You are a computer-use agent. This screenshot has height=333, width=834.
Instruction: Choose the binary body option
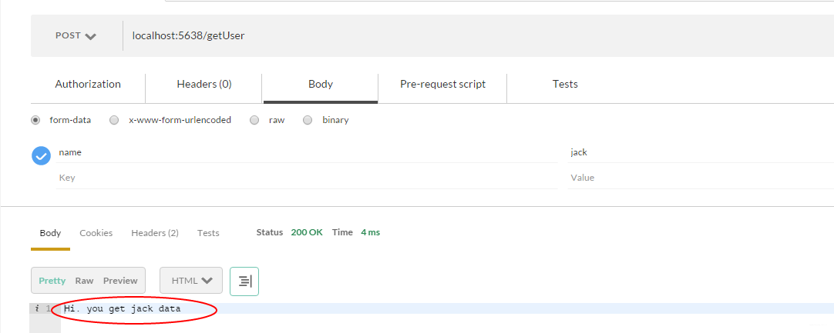tap(308, 120)
